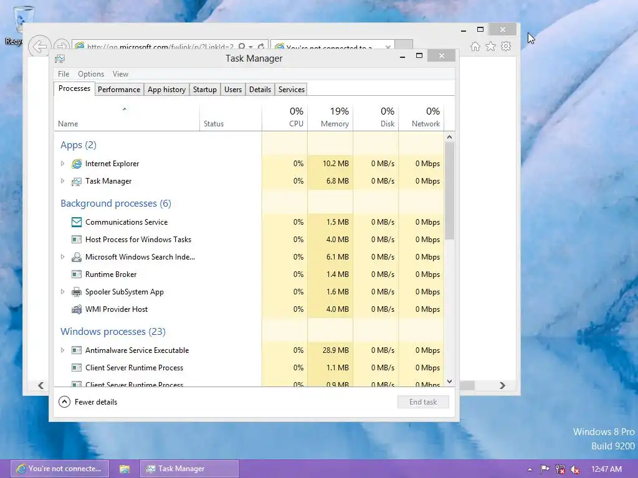Screen dimensions: 638x478
Task: Open the Details tab
Action: (260, 90)
